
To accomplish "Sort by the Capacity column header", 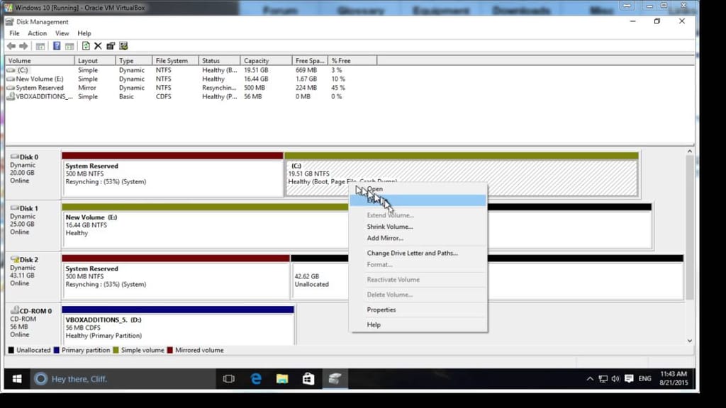I will pos(267,61).
